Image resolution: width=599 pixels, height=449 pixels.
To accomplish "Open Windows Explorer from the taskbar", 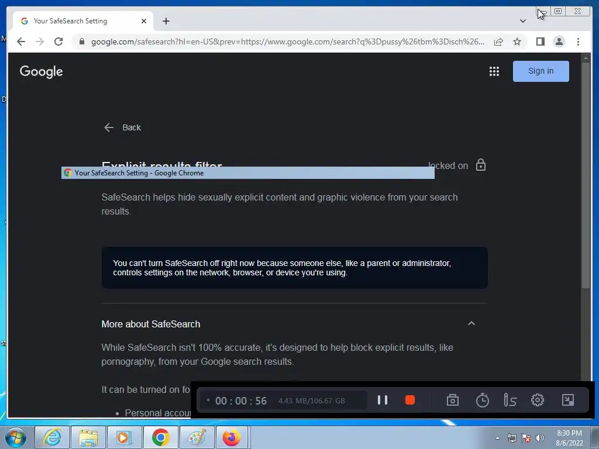I will pos(88,437).
